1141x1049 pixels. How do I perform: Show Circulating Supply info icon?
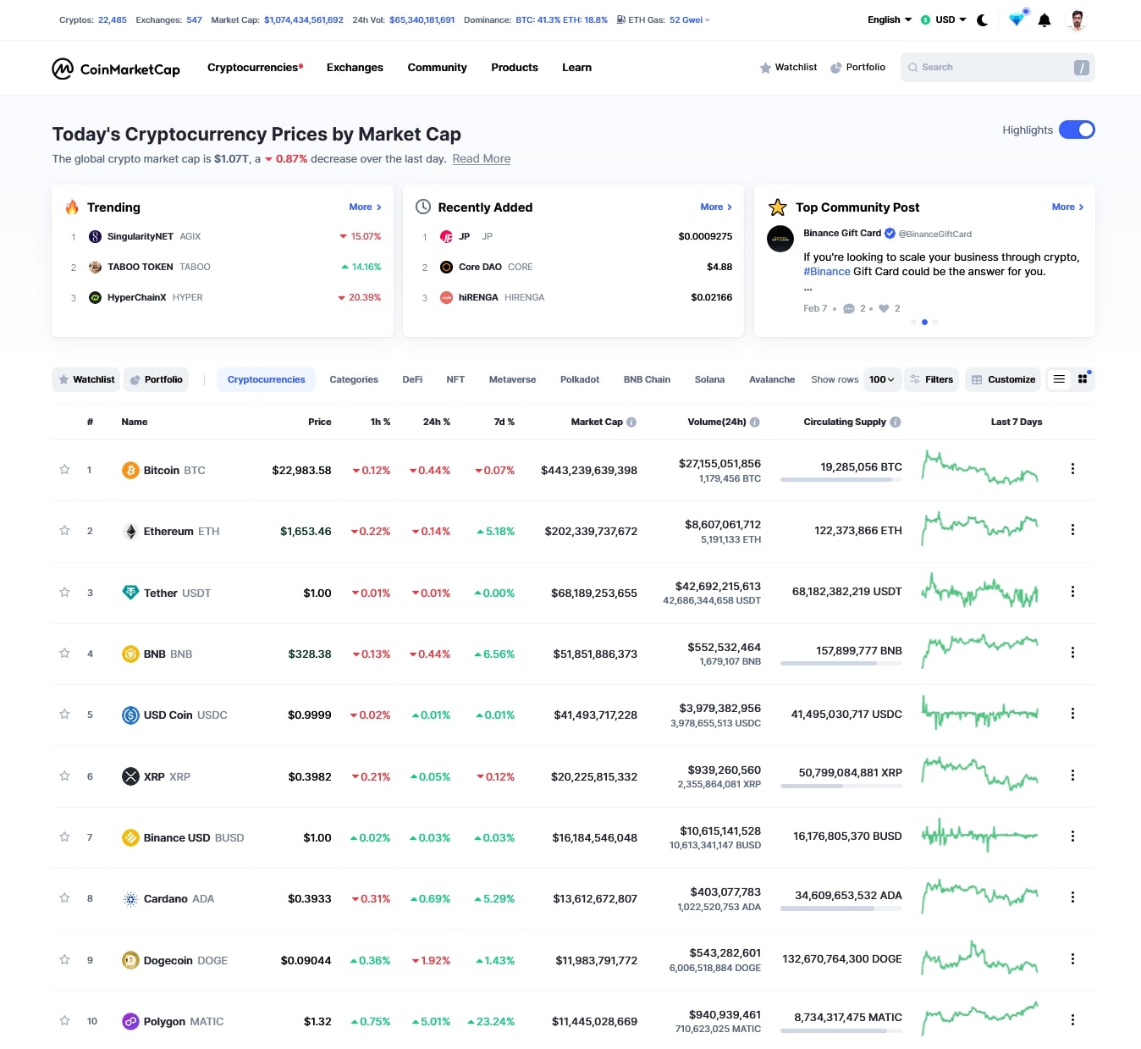coord(896,422)
